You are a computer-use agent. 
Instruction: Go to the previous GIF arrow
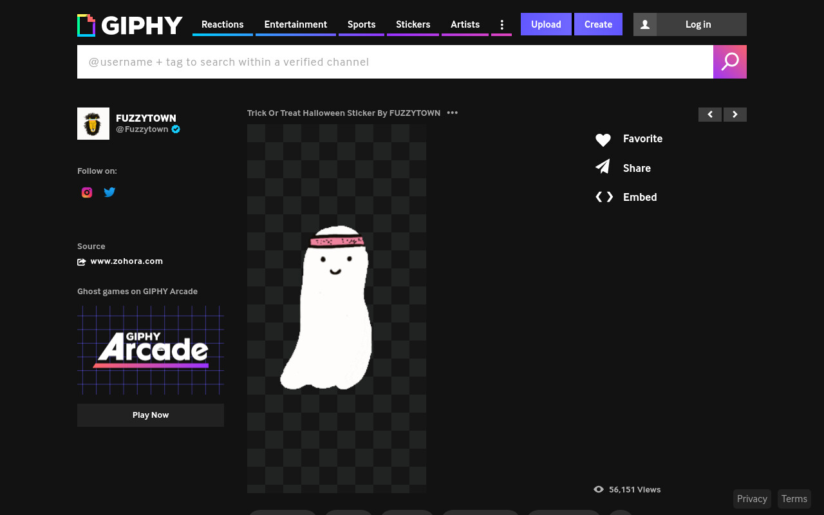tap(710, 115)
